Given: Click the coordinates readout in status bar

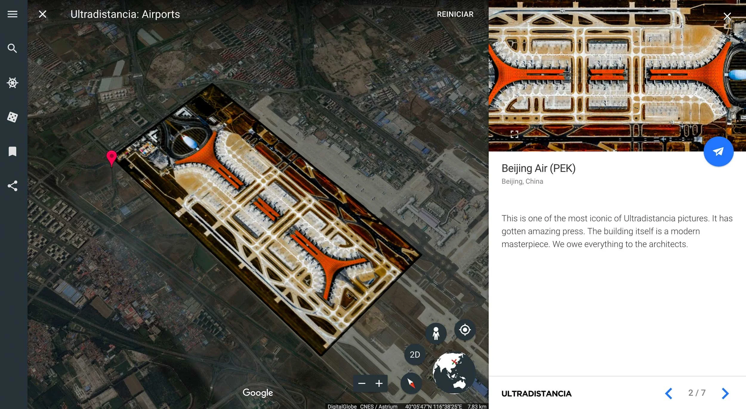Looking at the screenshot, I should pyautogui.click(x=433, y=406).
